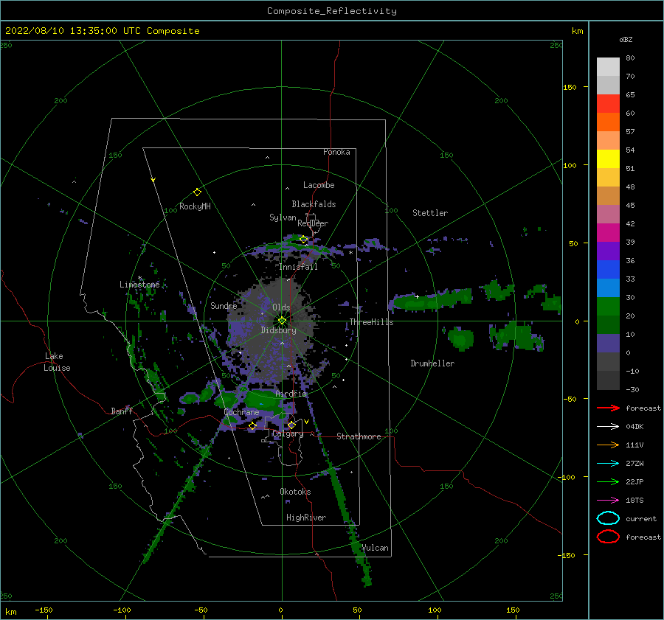
Task: Click the cyan 27ZW arrow icon
Action: coord(608,464)
